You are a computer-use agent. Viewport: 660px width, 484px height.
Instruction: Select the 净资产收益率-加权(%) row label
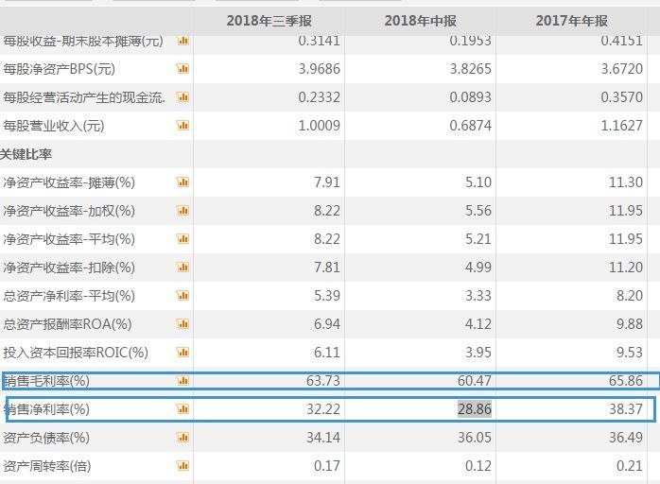pyautogui.click(x=69, y=211)
